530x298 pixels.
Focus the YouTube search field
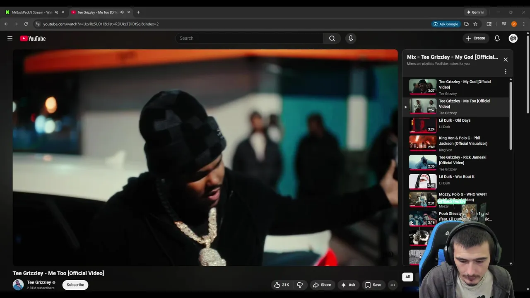click(250, 38)
